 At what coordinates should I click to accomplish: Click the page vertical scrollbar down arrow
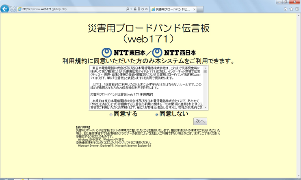[299, 176]
